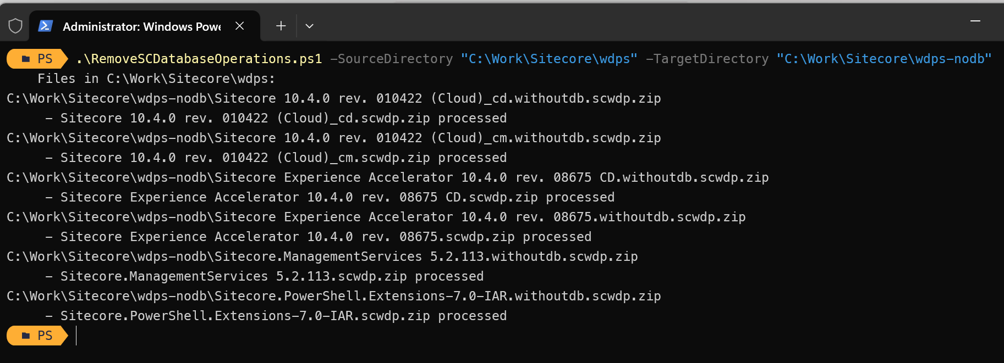1004x363 pixels.
Task: Click the Cloud)_cm.scwdp.zip processed line
Action: tap(276, 158)
